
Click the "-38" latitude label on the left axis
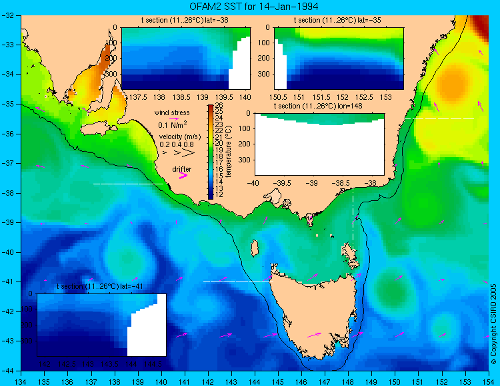point(9,193)
